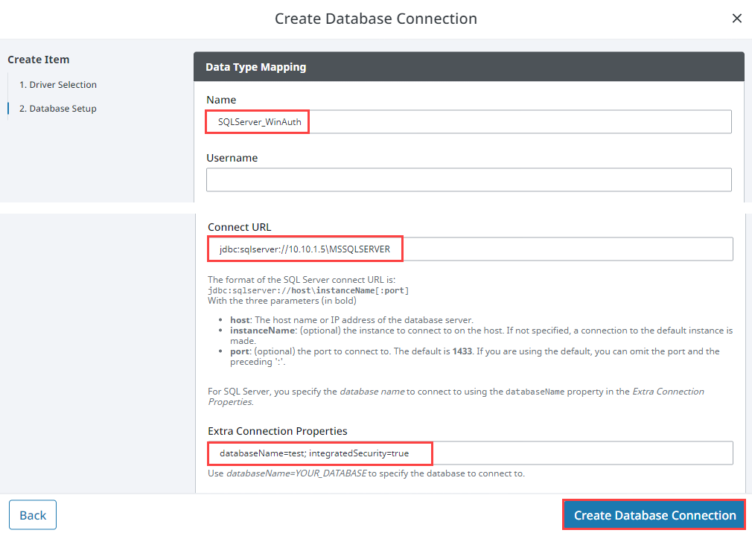Click the jdbc:sqlserver URL format example text
The height and width of the screenshot is (533, 752).
click(x=308, y=290)
